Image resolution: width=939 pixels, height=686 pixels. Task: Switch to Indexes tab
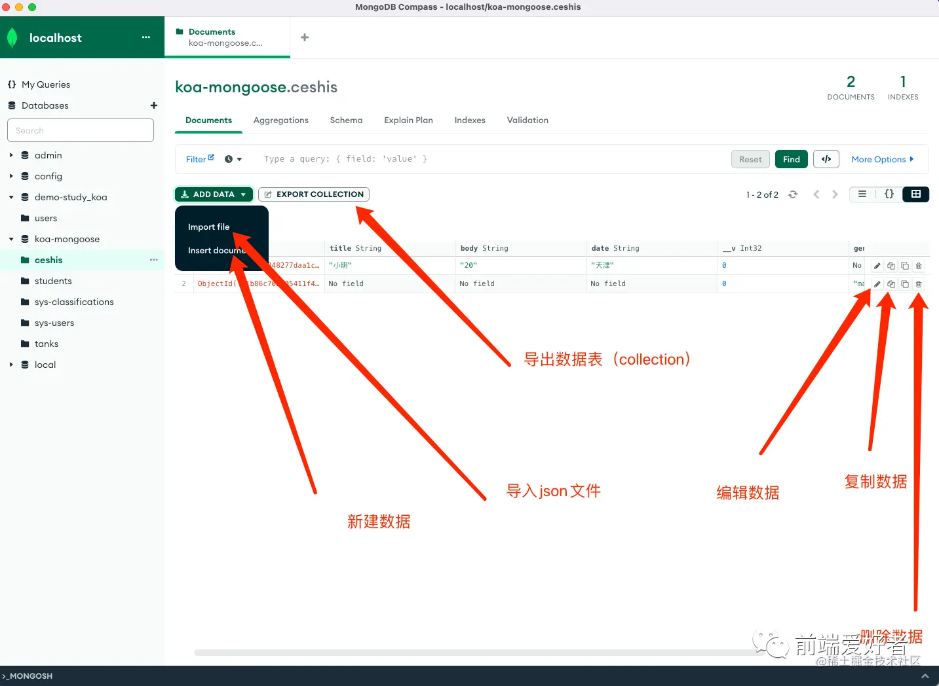coord(470,120)
